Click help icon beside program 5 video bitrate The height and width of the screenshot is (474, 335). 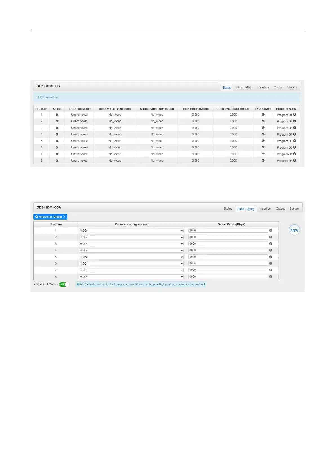point(271,257)
